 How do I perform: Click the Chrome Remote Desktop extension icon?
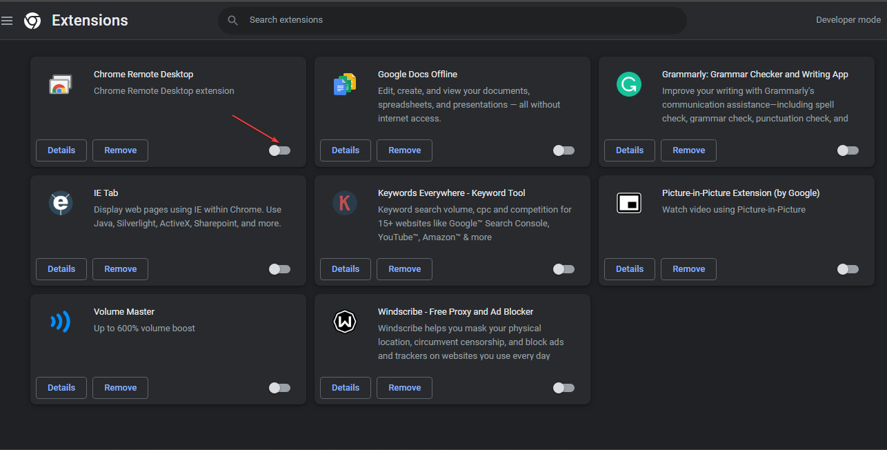coord(60,84)
